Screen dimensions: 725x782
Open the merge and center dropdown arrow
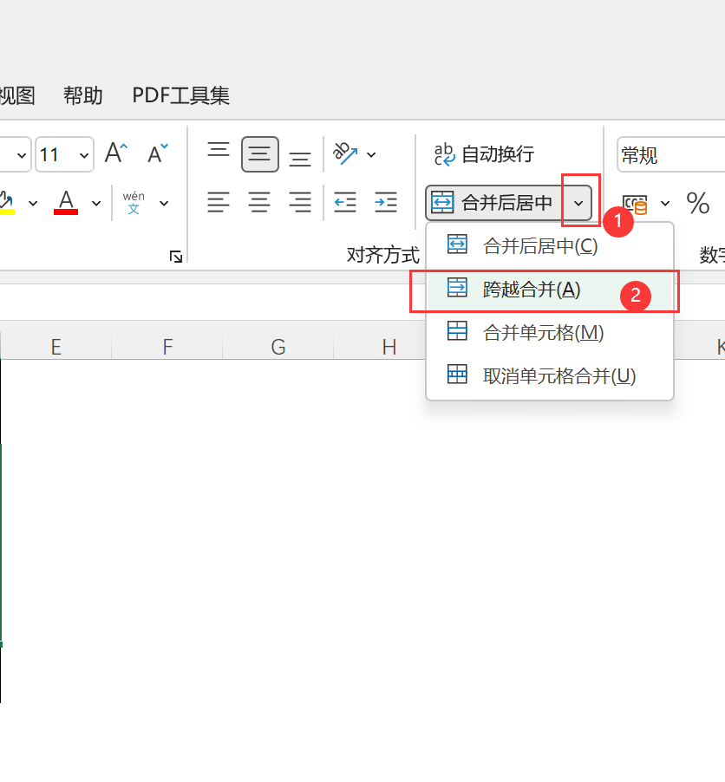pyautogui.click(x=579, y=202)
